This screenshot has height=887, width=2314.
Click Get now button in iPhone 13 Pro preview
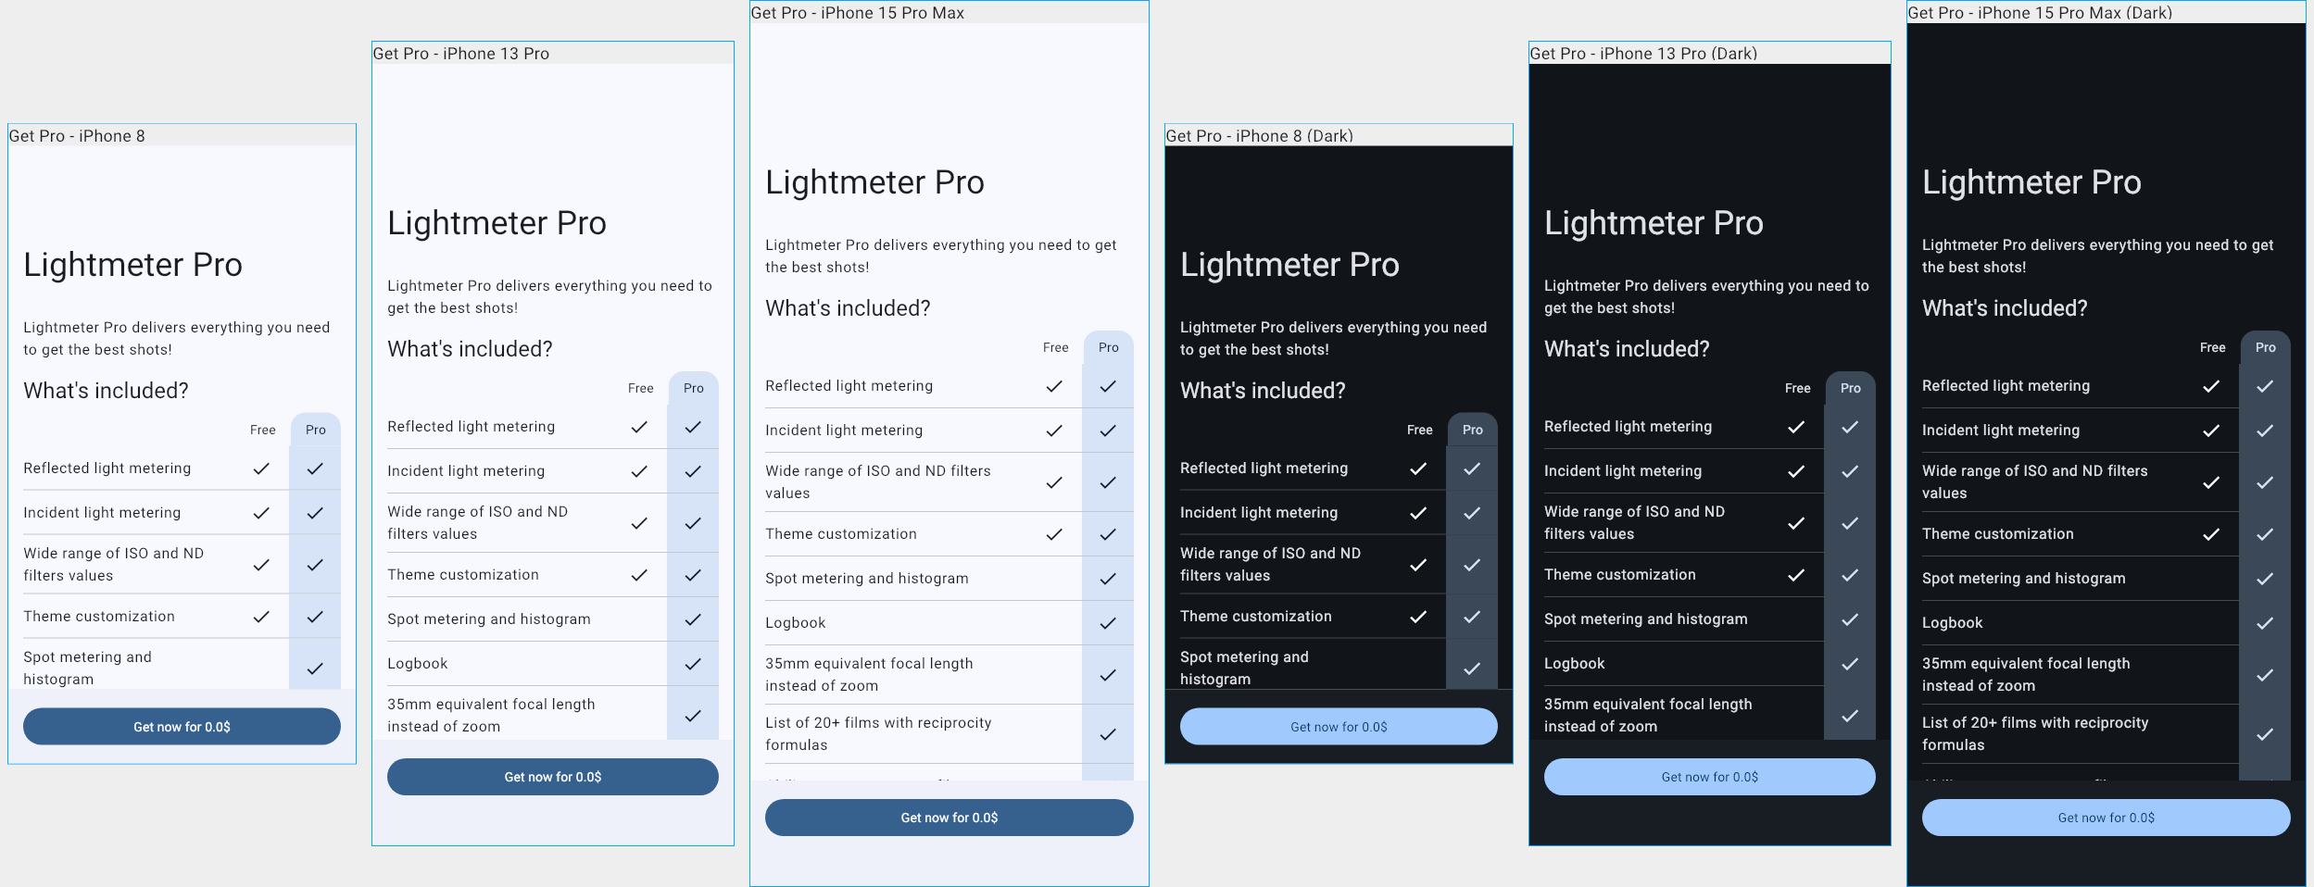coord(553,777)
